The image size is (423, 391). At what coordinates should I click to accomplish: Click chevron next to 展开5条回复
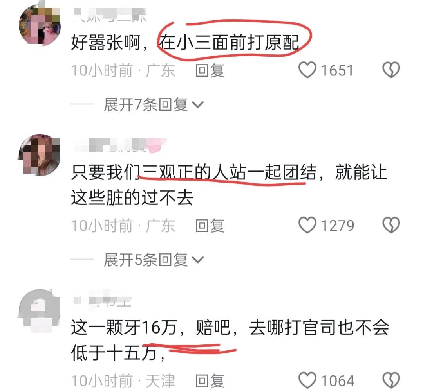198,260
